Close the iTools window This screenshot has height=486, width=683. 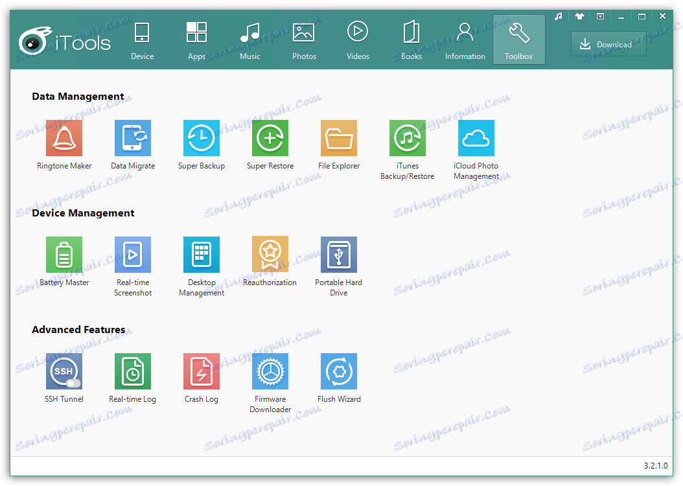pyautogui.click(x=662, y=16)
